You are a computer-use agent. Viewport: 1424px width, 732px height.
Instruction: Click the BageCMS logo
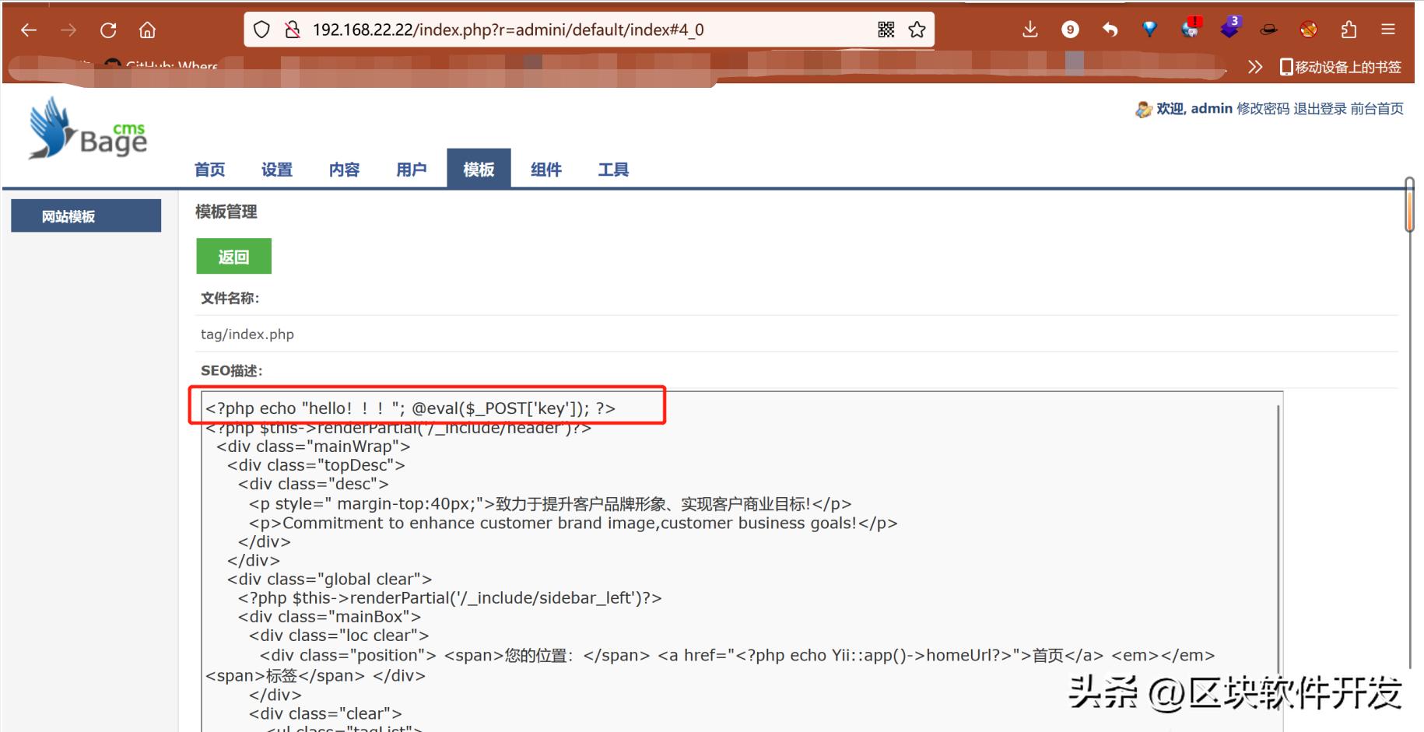(87, 129)
